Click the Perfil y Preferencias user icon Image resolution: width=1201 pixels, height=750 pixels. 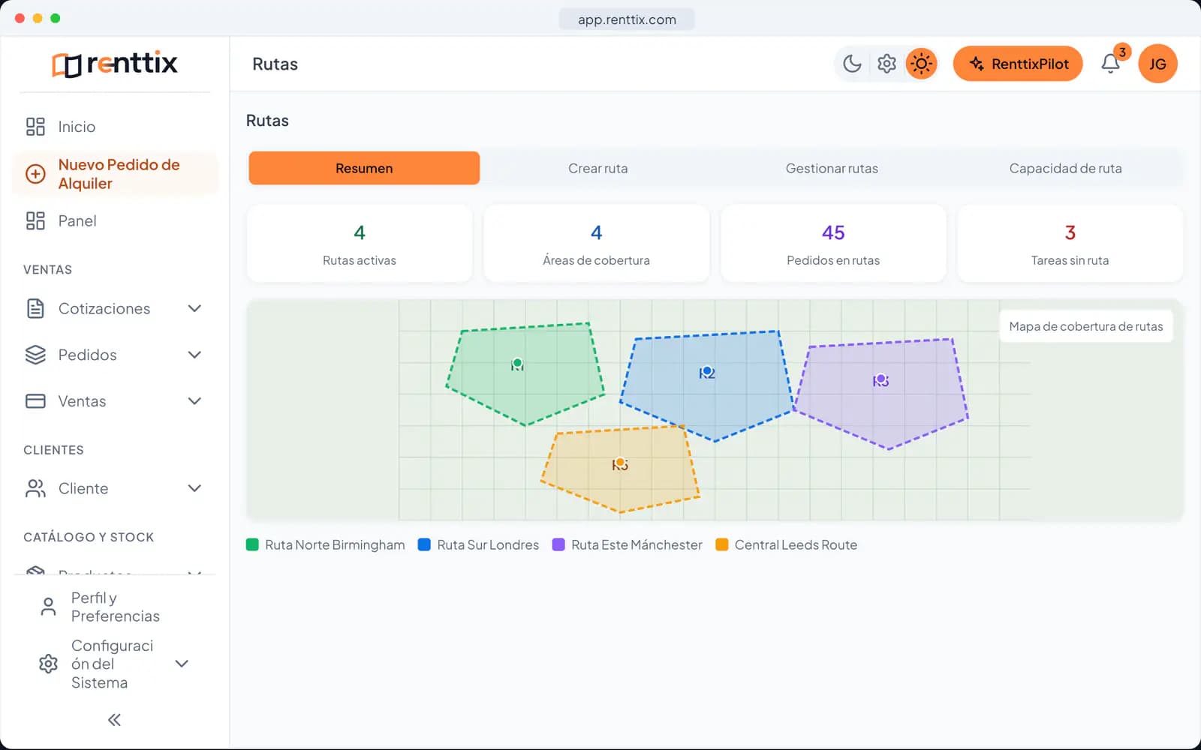coord(48,607)
